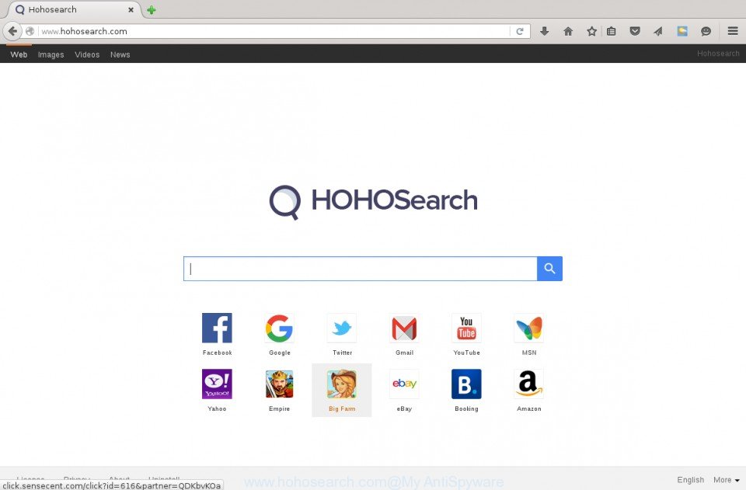Open the YouTube shortcut icon
Viewport: 746px width, 490px height.
[466, 328]
